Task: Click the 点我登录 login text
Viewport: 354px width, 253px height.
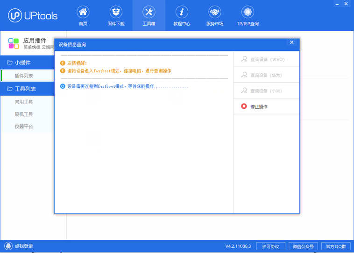Action: pyautogui.click(x=24, y=246)
